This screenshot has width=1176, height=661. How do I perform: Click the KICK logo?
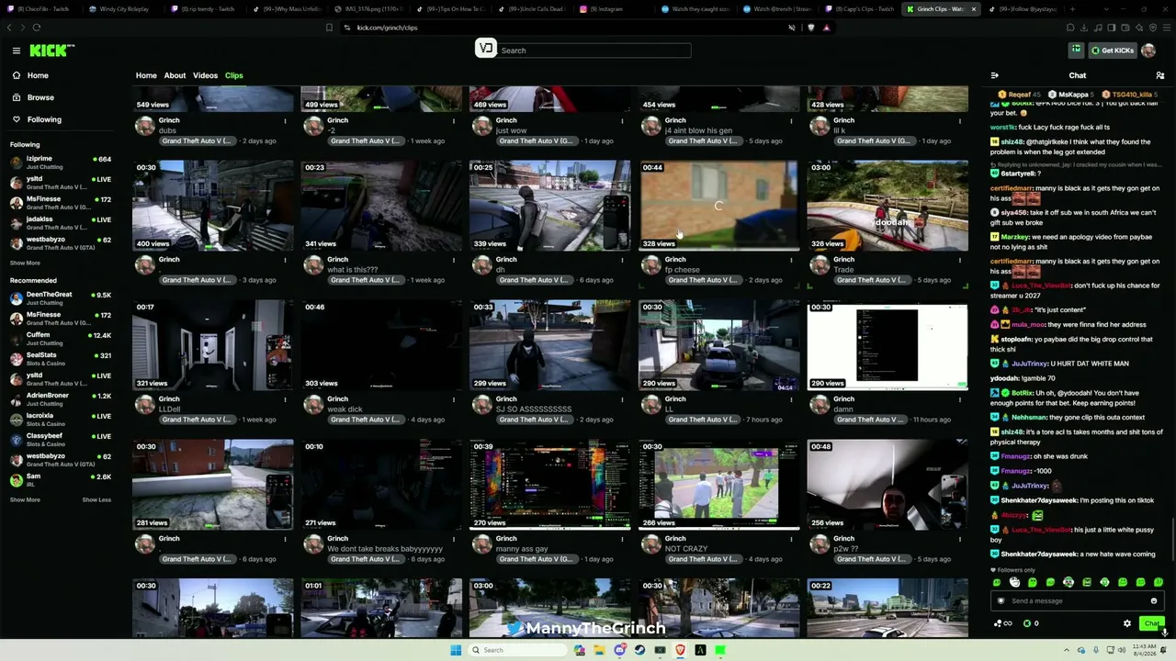point(51,50)
